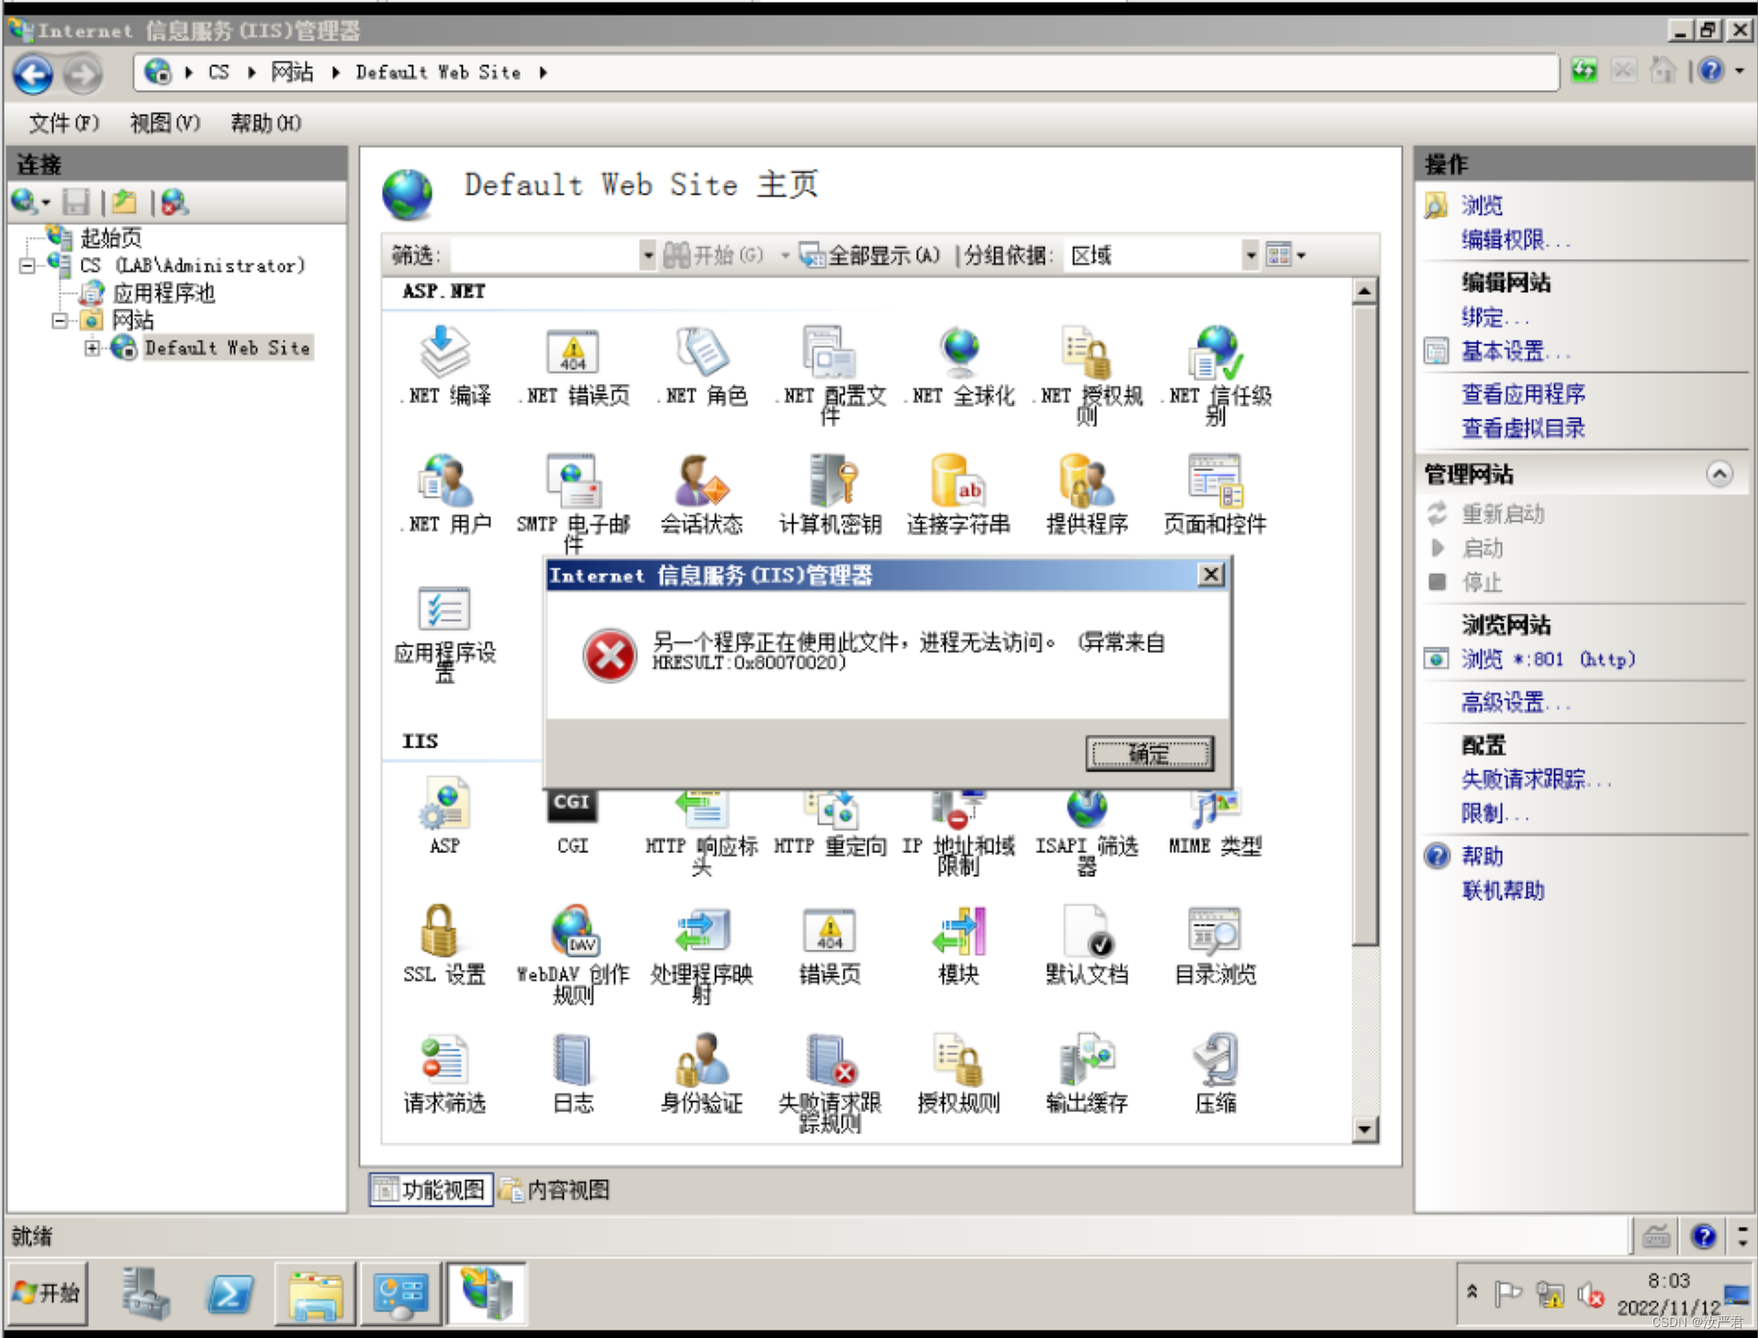This screenshot has width=1758, height=1338.
Task: Open the 目录浏览 feature icon
Action: point(1215,931)
